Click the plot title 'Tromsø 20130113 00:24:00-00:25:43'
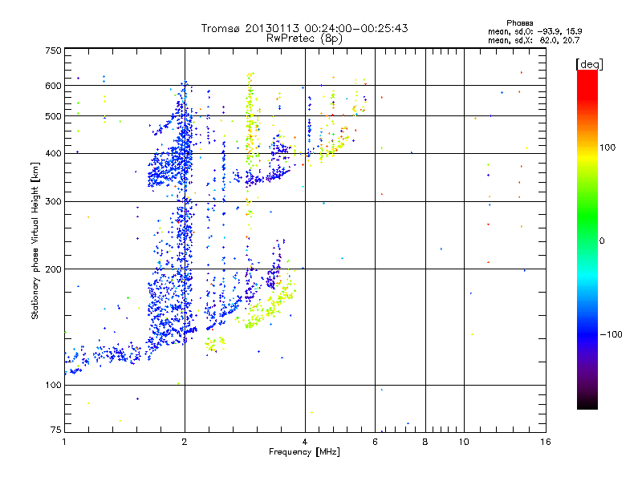642x481 pixels. [305, 28]
